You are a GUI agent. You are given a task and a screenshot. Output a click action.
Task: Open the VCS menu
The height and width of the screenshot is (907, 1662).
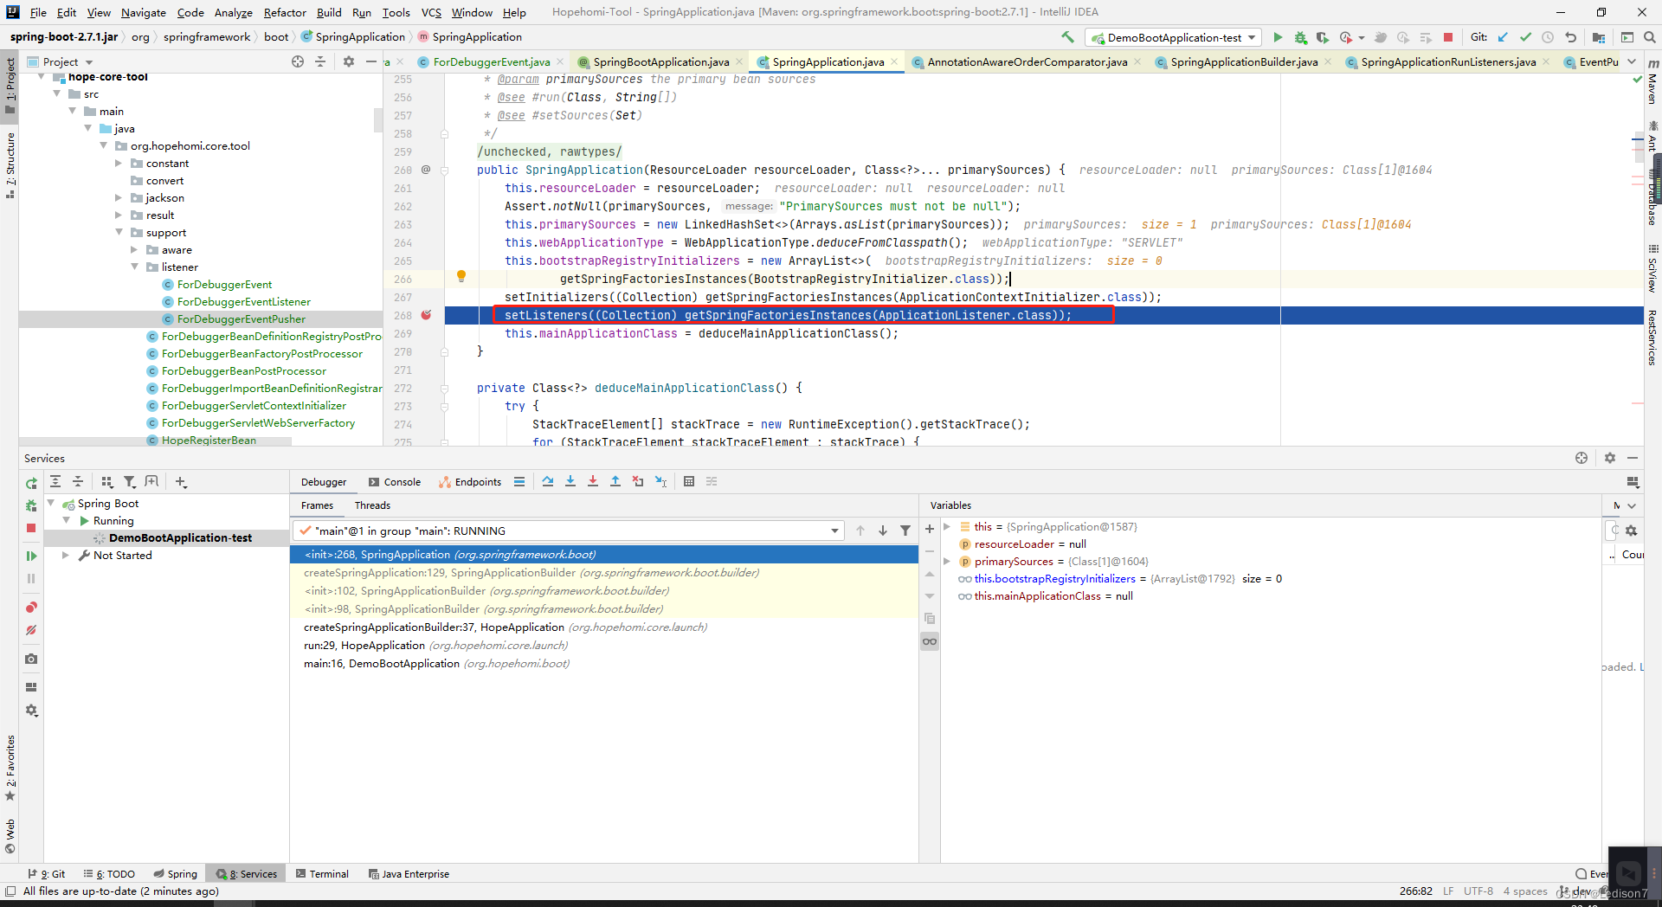pos(431,12)
